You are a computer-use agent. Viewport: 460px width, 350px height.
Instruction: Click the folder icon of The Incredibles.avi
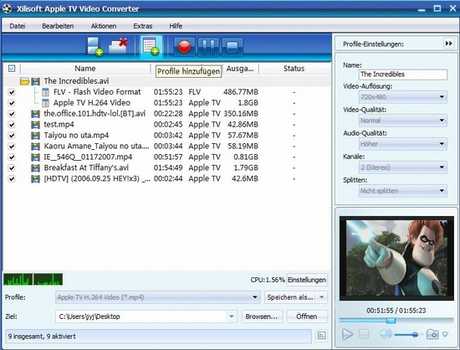(x=24, y=81)
